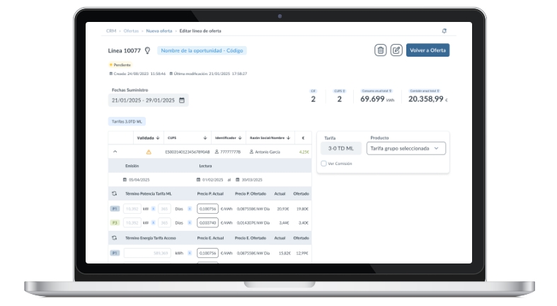Image resolution: width=557 pixels, height=306 pixels.
Task: Open the Producto dropdown
Action: (x=406, y=149)
